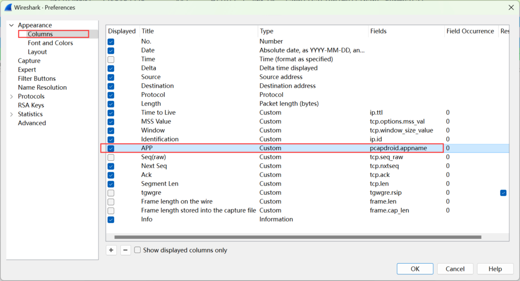Uncheck the resolved checkbox on tgwgre row
The image size is (520, 281).
pyautogui.click(x=503, y=193)
